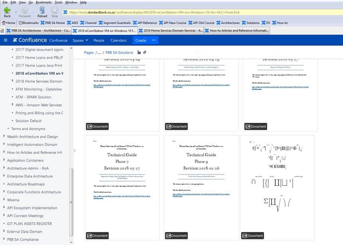The width and height of the screenshot is (343, 245).
Task: Select Terms and Acronyms page
Action: [28, 128]
